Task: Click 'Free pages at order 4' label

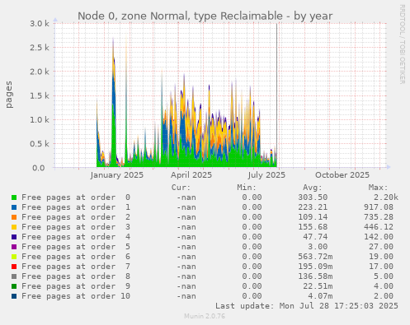Action: pyautogui.click(x=76, y=237)
